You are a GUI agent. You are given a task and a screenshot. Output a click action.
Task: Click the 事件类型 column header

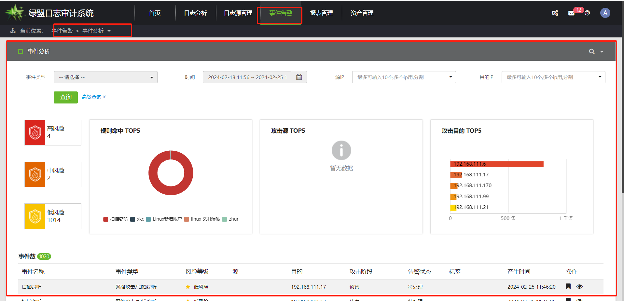click(127, 272)
